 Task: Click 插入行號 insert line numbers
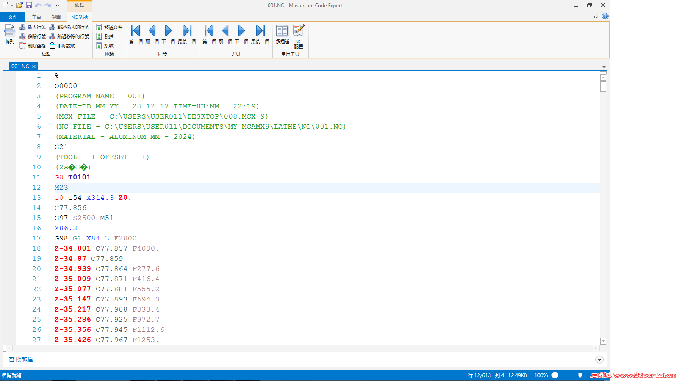click(33, 27)
